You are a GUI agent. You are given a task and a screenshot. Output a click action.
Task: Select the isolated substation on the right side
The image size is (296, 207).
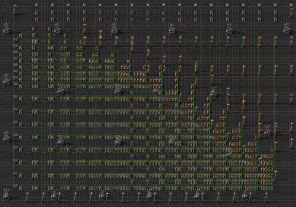point(267,131)
